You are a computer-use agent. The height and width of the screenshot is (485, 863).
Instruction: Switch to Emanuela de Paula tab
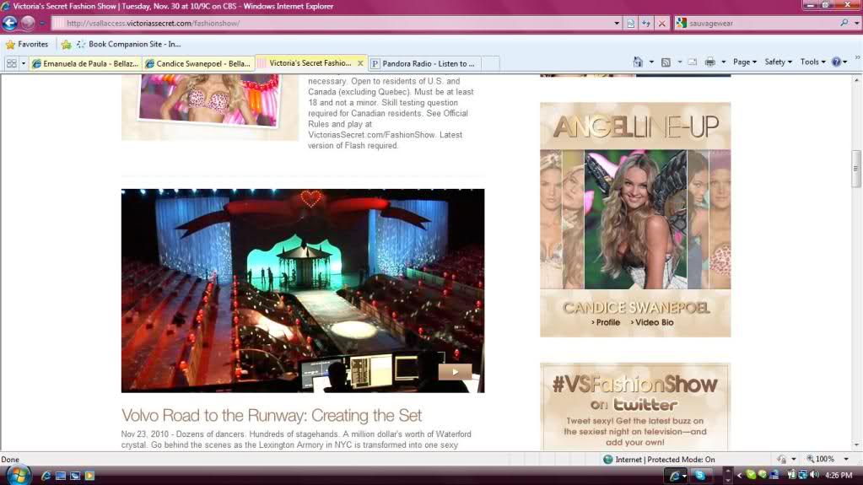tap(85, 64)
